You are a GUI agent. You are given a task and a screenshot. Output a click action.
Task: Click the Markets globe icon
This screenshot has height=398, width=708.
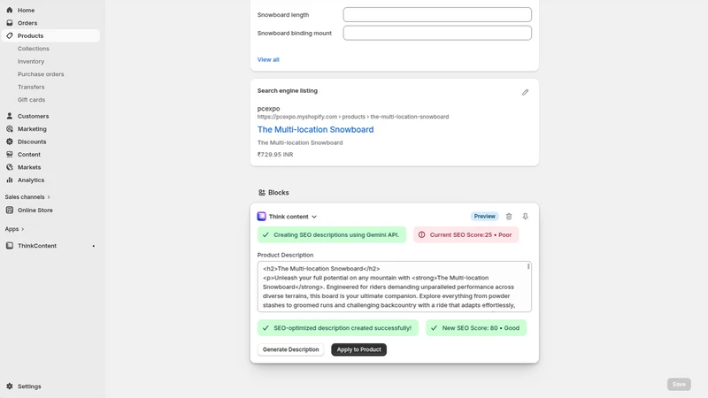pyautogui.click(x=10, y=167)
